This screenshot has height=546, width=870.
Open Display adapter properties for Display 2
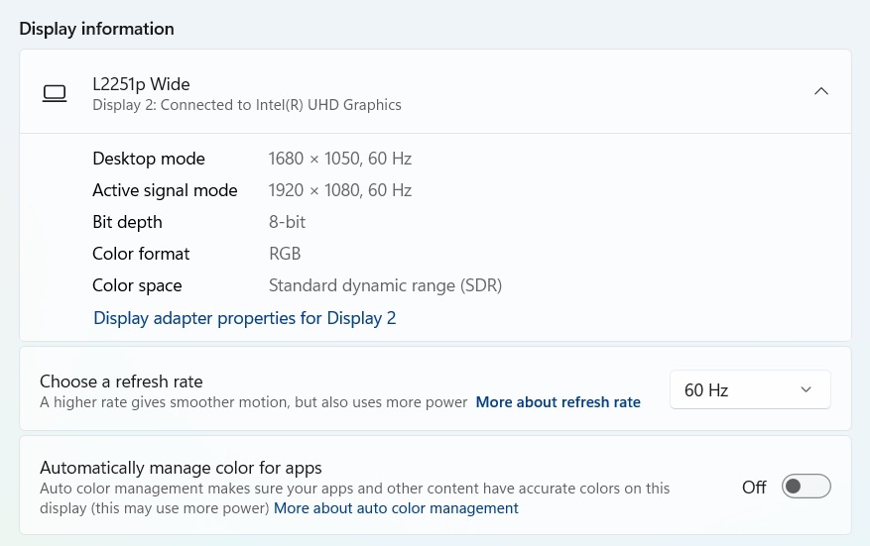(x=244, y=318)
